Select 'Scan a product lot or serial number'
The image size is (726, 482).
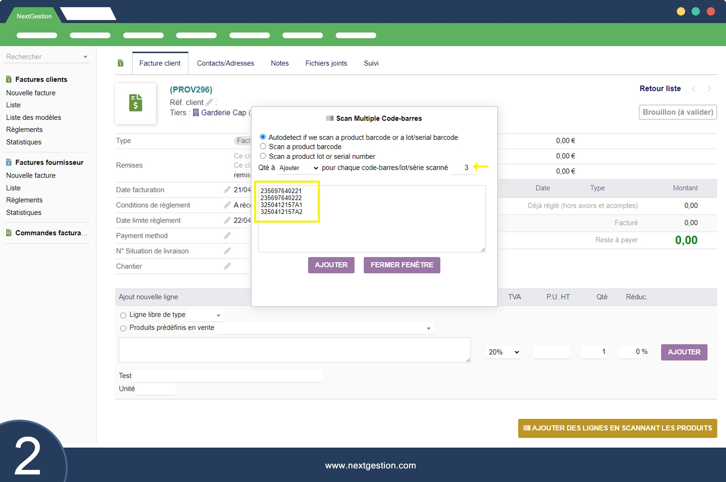pos(263,156)
